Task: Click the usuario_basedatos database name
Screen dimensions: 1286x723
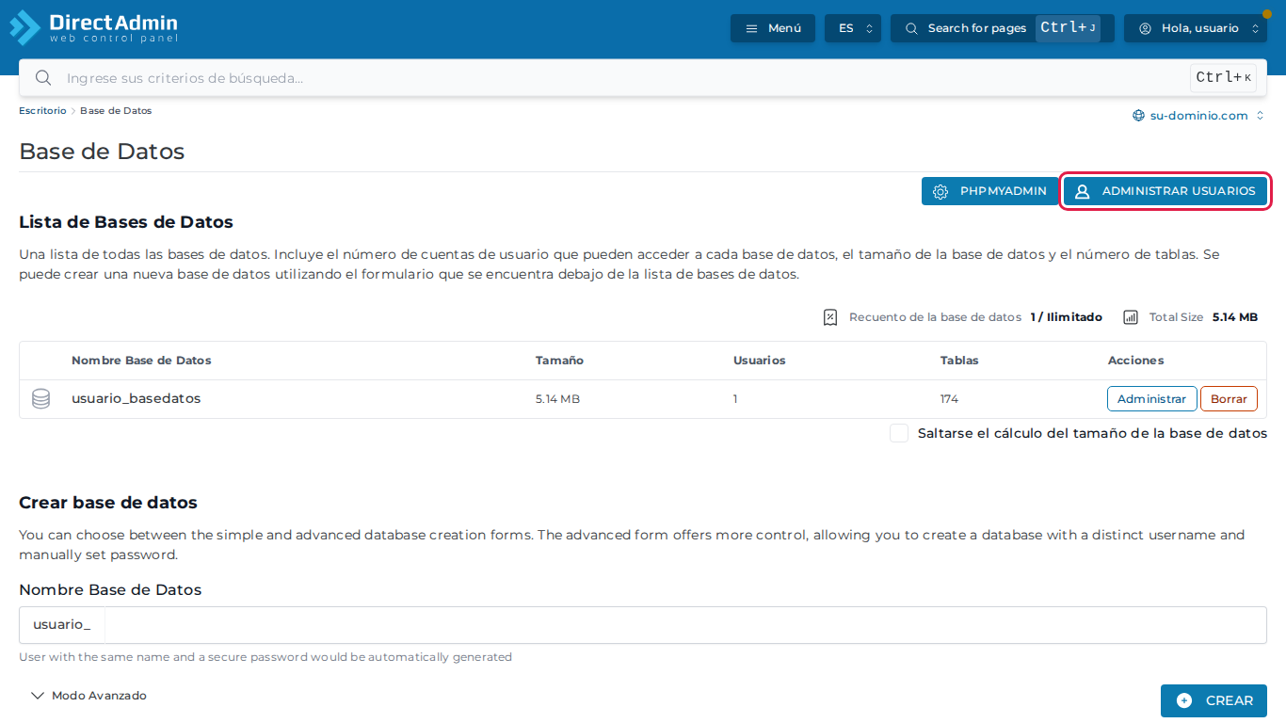Action: (137, 399)
